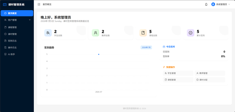Click the 2026-07 x-axis label
Screen dimensions: 235x112
click(x=99, y=92)
